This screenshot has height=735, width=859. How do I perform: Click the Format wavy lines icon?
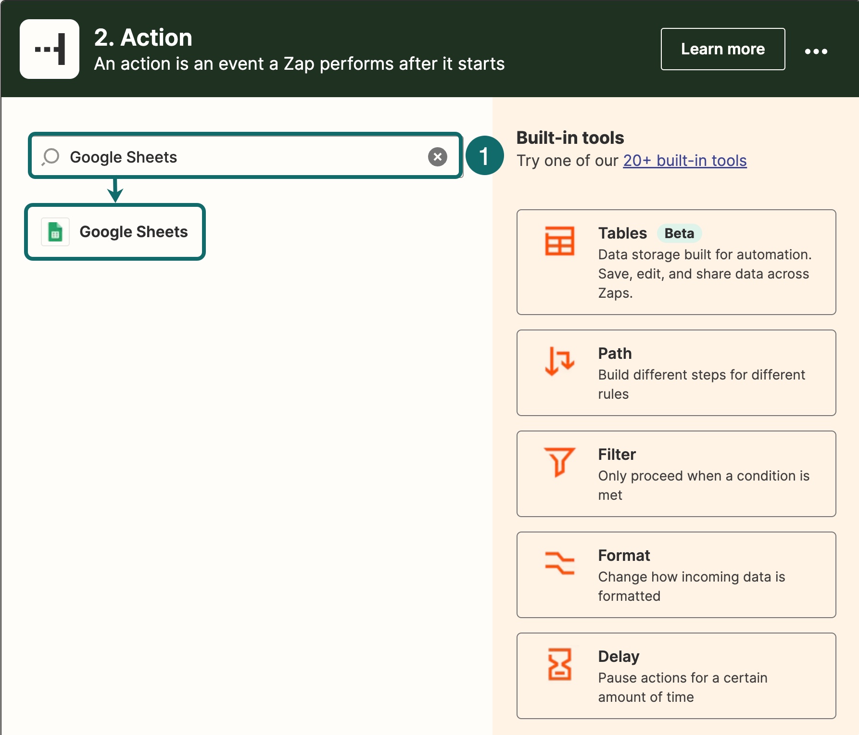point(559,563)
